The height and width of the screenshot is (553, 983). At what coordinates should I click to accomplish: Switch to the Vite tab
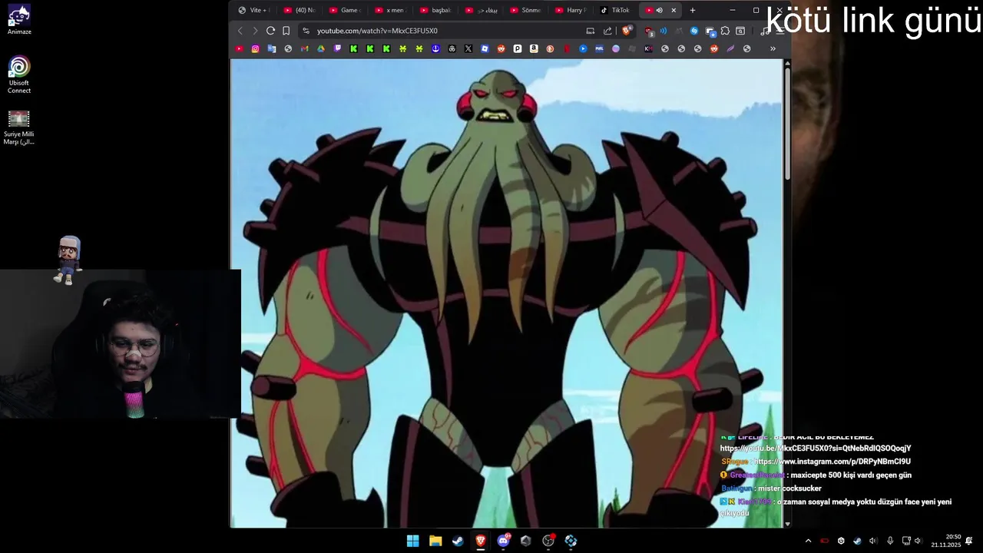point(253,10)
